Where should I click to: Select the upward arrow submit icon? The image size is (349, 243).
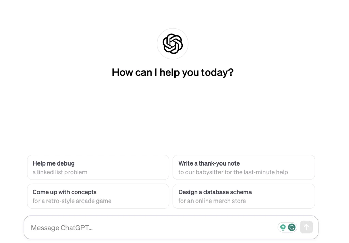pos(306,227)
